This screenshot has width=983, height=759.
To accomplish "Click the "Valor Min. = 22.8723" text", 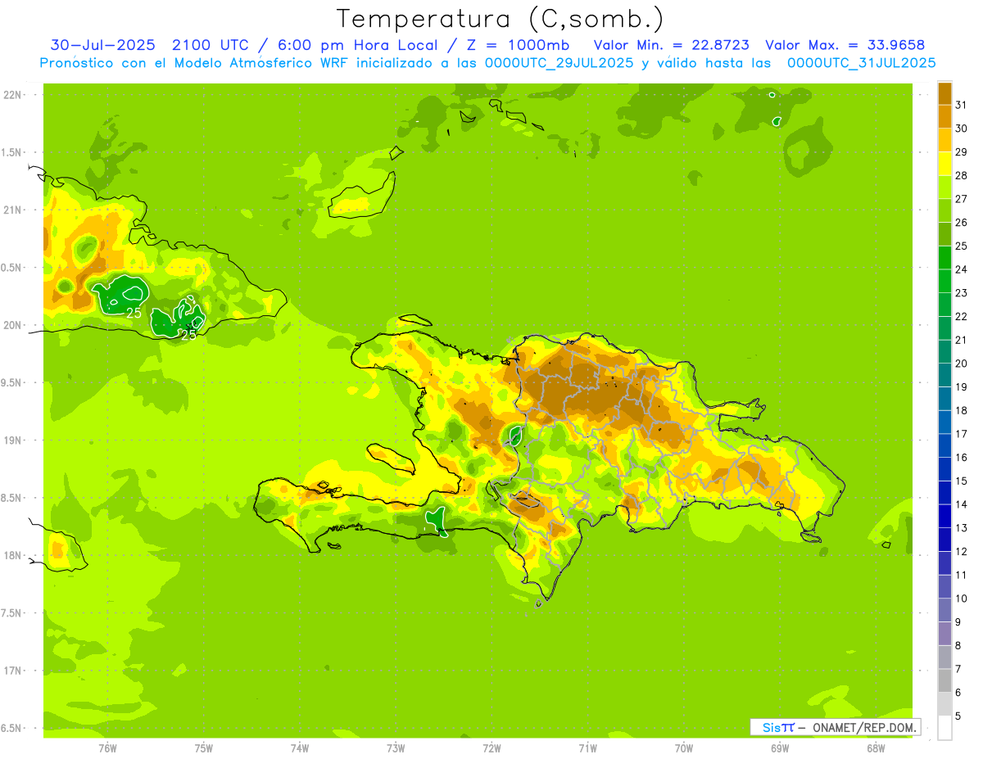I will coord(672,45).
